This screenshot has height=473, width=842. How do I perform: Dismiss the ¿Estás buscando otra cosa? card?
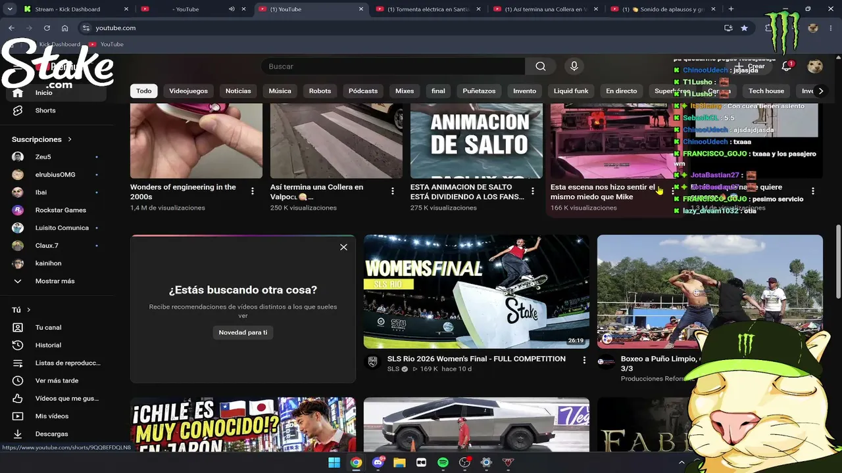[343, 247]
